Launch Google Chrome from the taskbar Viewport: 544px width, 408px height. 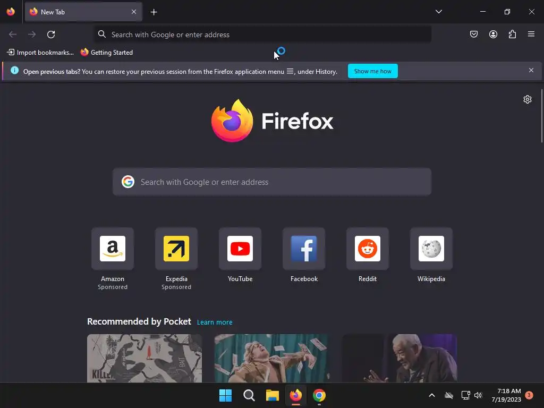pyautogui.click(x=319, y=395)
